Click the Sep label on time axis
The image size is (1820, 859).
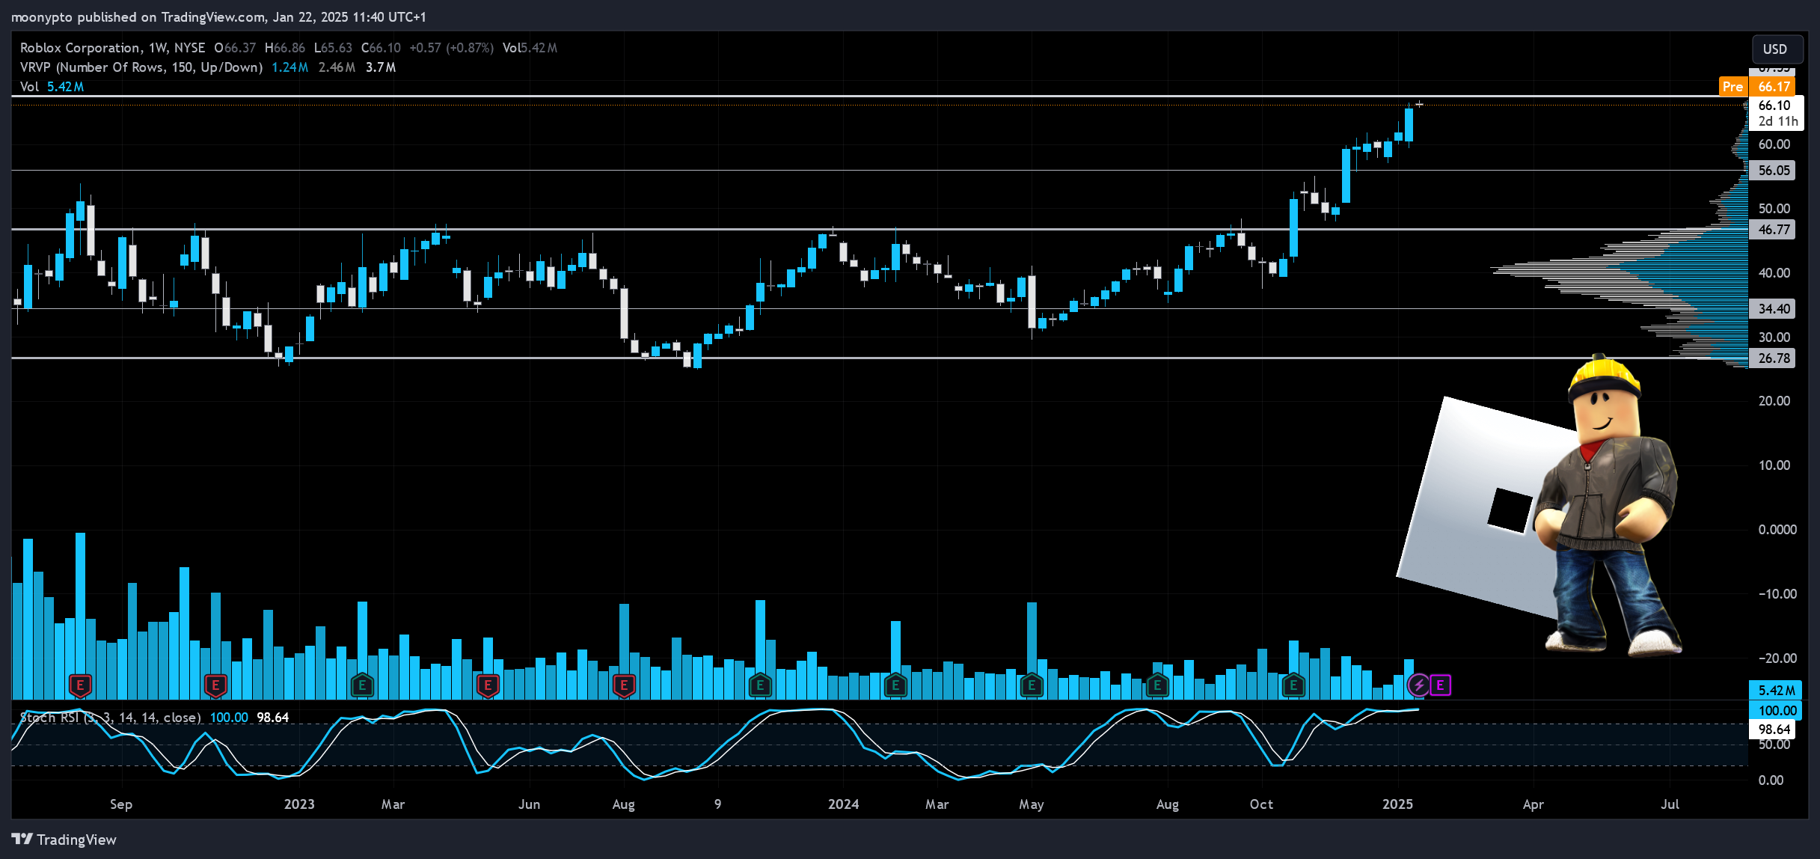[x=121, y=804]
